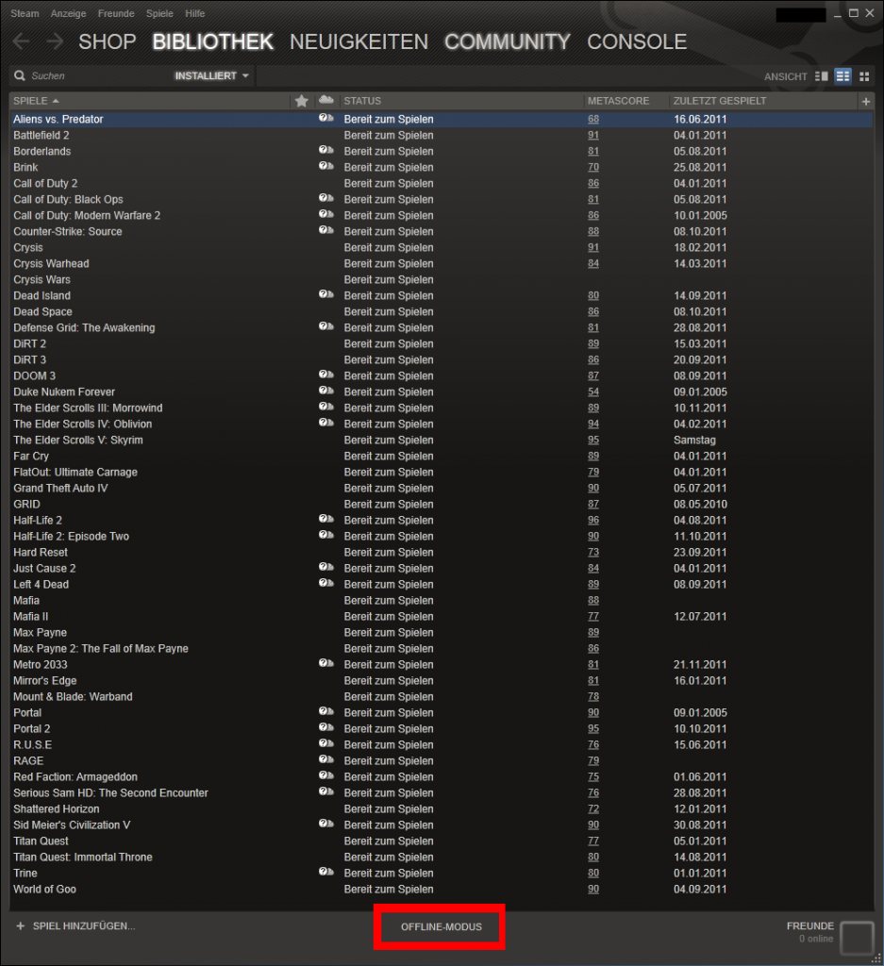Open friends avatar box at bottom right
The height and width of the screenshot is (966, 884).
857,938
